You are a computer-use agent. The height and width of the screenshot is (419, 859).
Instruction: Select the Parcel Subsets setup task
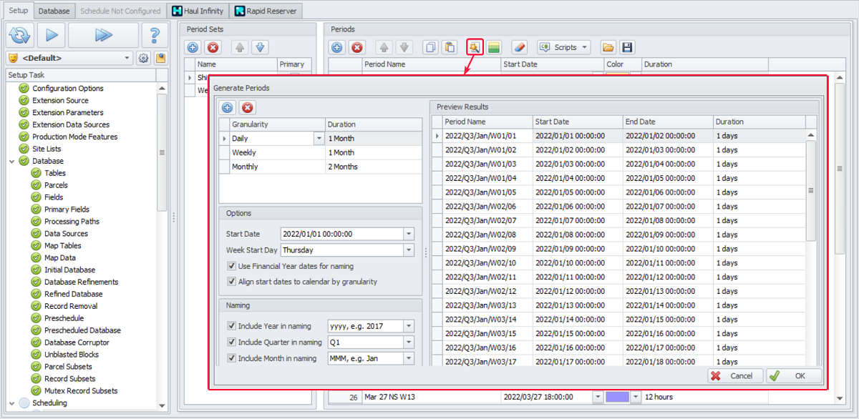pyautogui.click(x=69, y=367)
